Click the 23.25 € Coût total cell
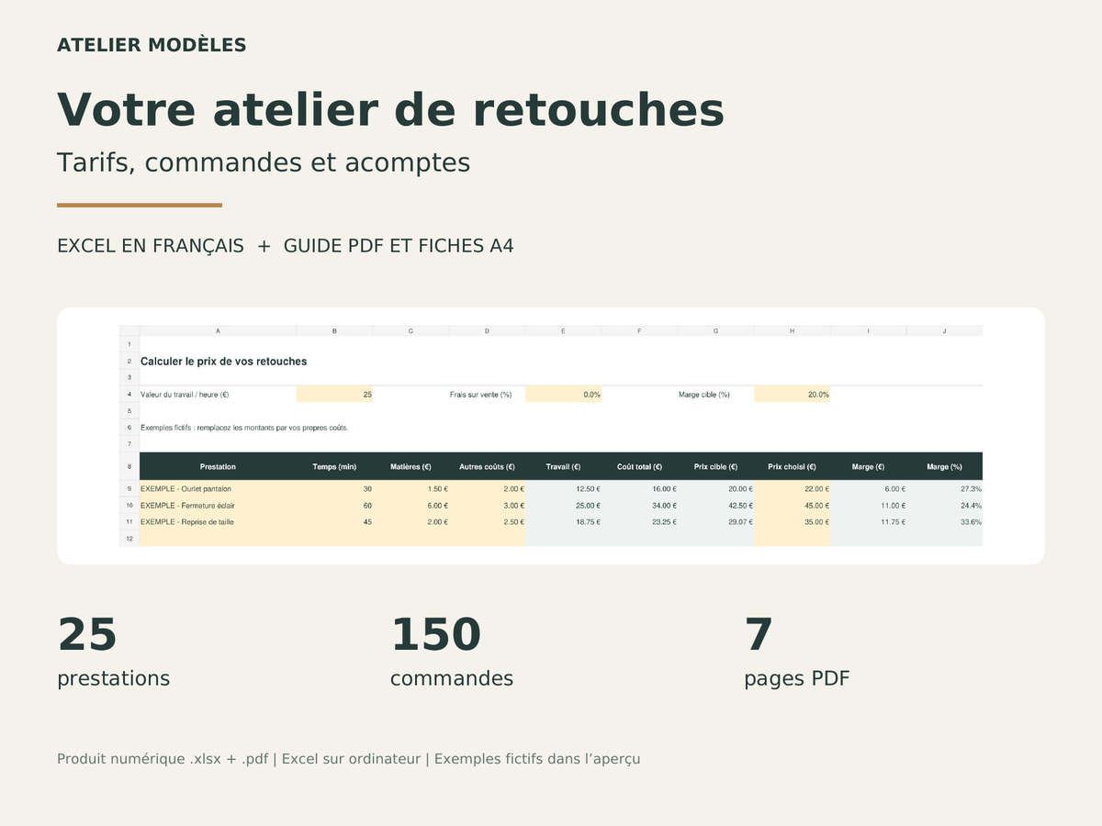 (x=639, y=522)
